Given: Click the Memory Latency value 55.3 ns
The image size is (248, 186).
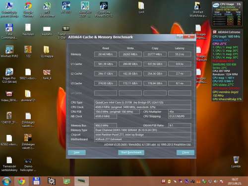Looking at the screenshot, I should pyautogui.click(x=180, y=54).
